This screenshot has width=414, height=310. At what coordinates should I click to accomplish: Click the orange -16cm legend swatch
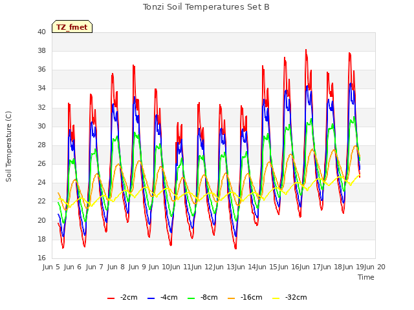[x=232, y=298]
